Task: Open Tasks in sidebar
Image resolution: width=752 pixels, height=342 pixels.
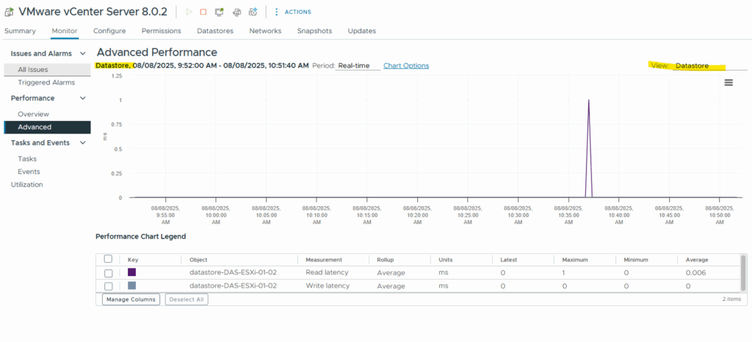Action: click(x=27, y=159)
